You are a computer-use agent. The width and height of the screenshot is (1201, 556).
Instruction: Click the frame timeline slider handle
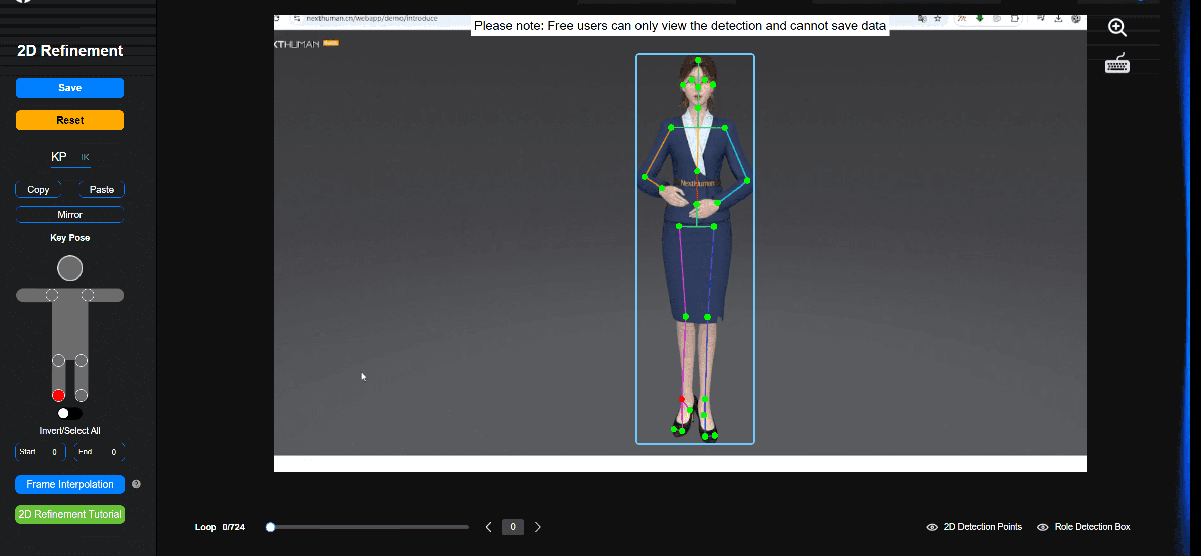[x=271, y=527]
